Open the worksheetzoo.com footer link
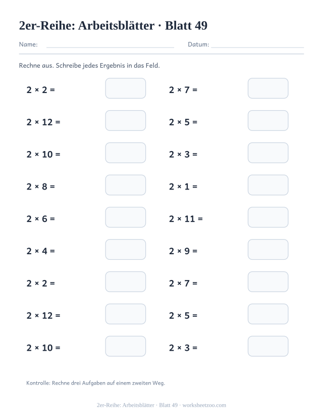Image resolution: width=323 pixels, height=419 pixels. click(204, 405)
